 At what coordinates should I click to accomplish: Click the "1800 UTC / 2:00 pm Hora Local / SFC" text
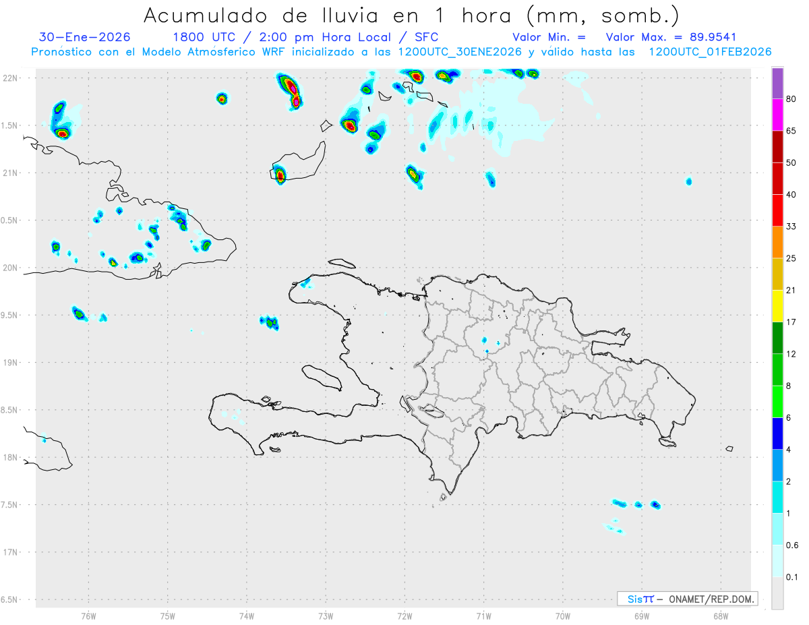[x=305, y=37]
